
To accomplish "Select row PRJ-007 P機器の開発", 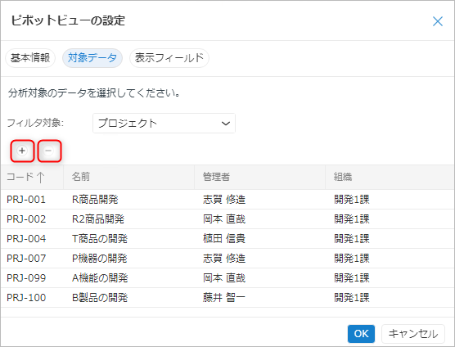I will (x=227, y=259).
